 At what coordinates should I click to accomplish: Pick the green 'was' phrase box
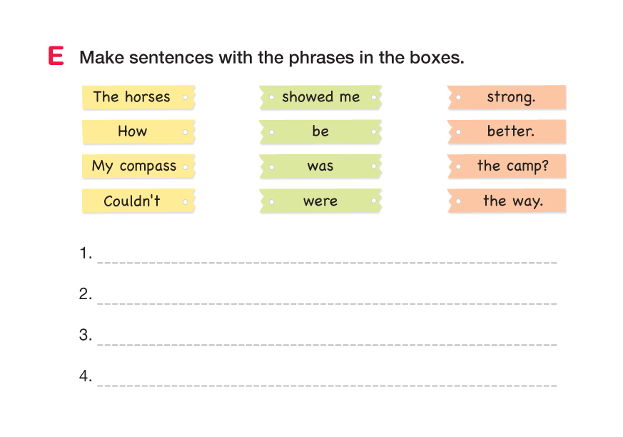tap(320, 166)
